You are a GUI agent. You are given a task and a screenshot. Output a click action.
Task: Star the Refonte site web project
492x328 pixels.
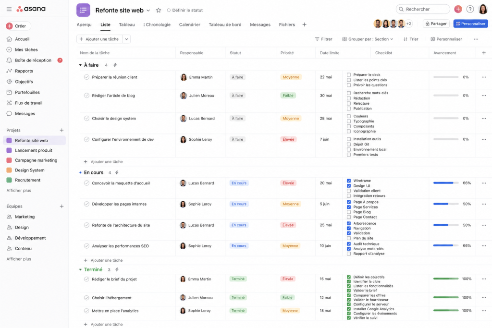[159, 10]
